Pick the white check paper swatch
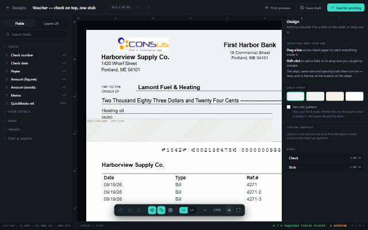 354,96
